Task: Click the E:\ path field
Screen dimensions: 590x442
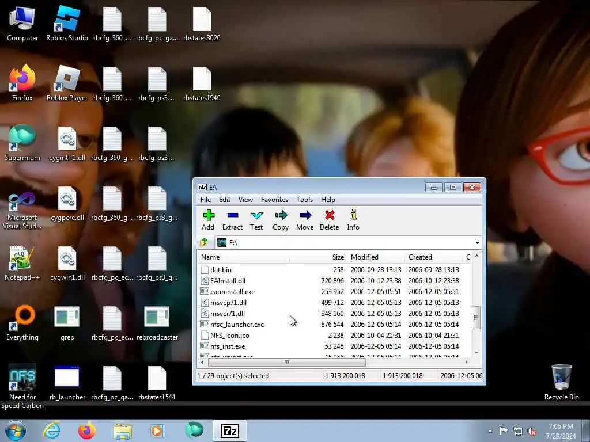Action: [345, 243]
